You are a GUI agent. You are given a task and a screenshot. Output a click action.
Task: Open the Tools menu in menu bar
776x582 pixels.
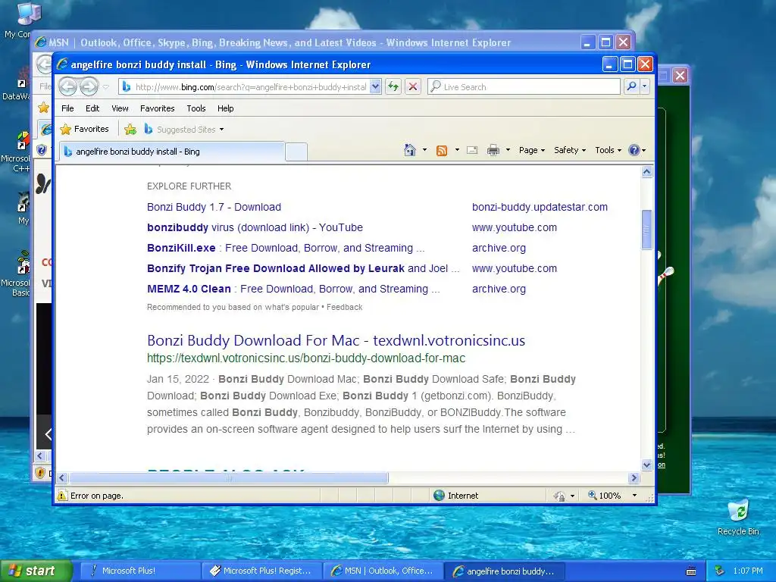196,108
